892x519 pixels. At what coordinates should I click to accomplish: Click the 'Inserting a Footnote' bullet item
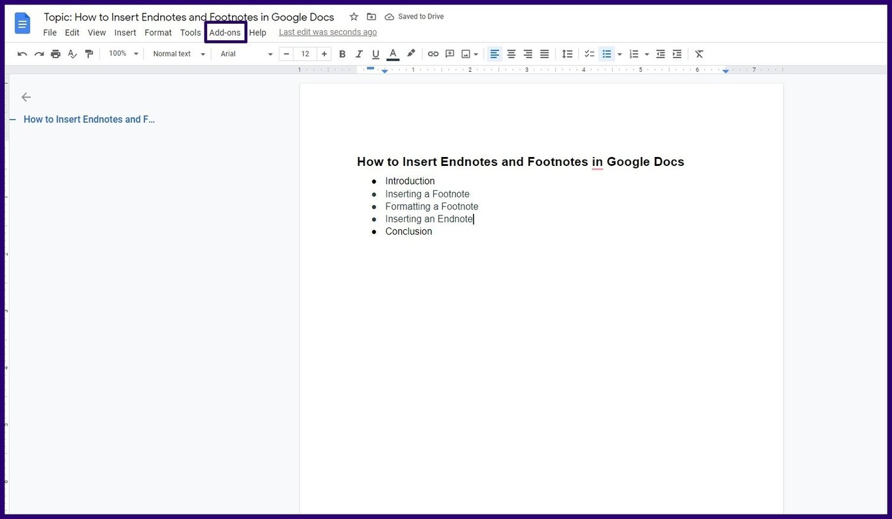[427, 194]
